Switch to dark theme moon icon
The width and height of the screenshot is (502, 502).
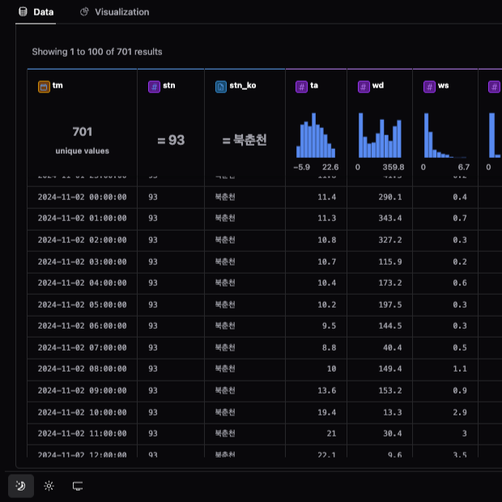[21, 486]
